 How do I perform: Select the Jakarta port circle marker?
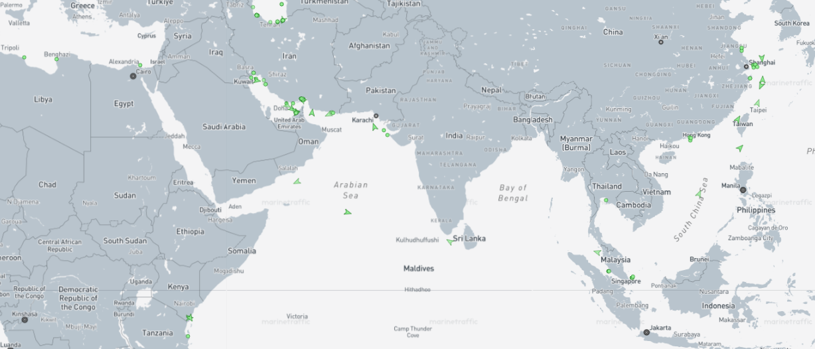coord(646,332)
